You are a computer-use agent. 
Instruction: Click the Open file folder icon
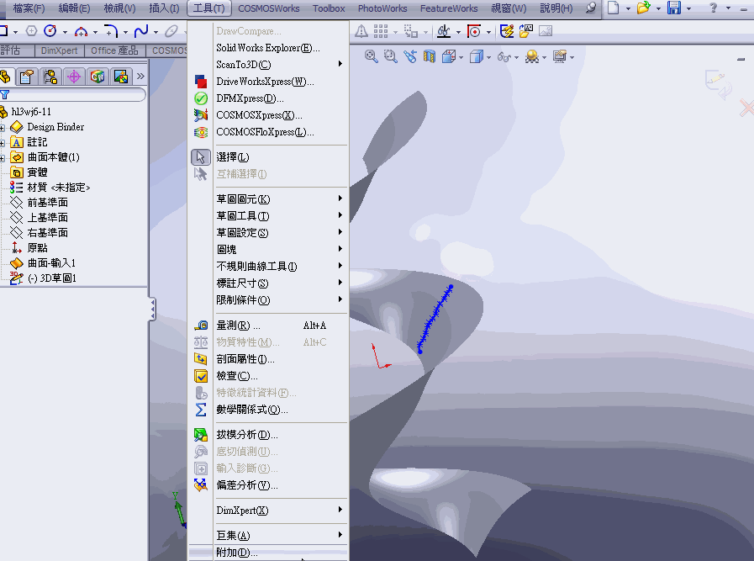click(x=643, y=8)
